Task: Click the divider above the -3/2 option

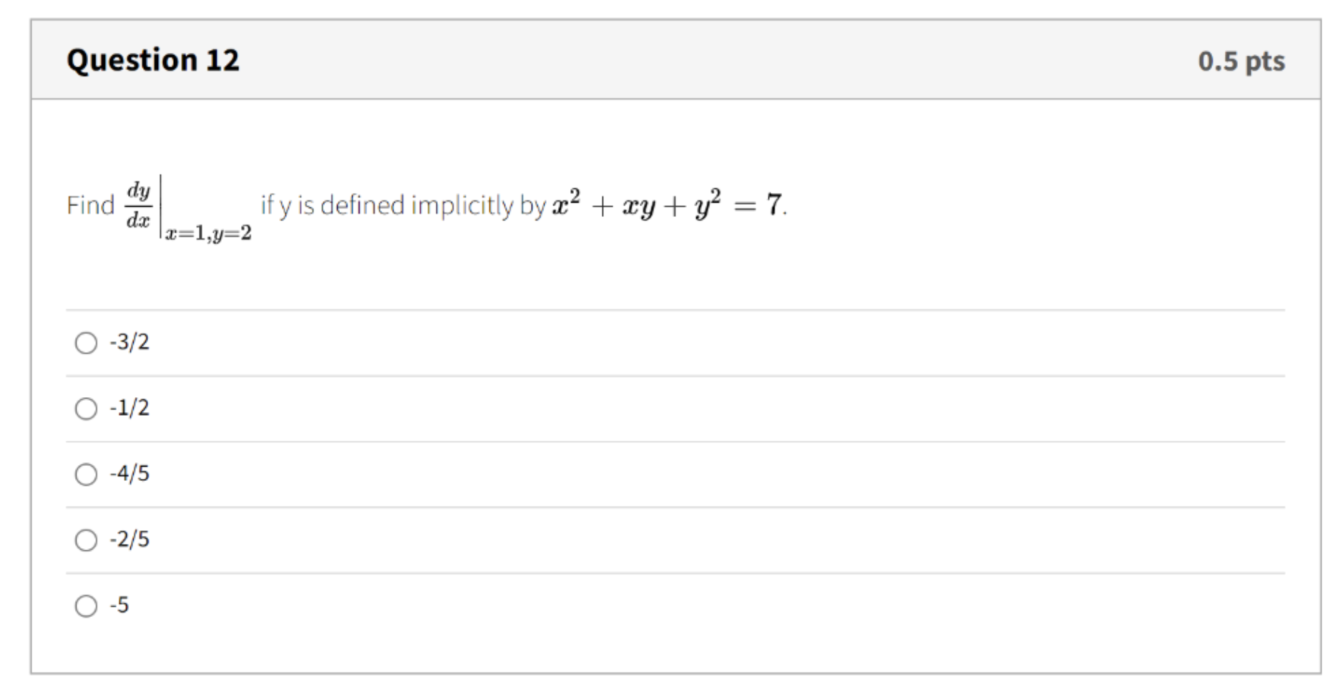Action: click(x=673, y=309)
